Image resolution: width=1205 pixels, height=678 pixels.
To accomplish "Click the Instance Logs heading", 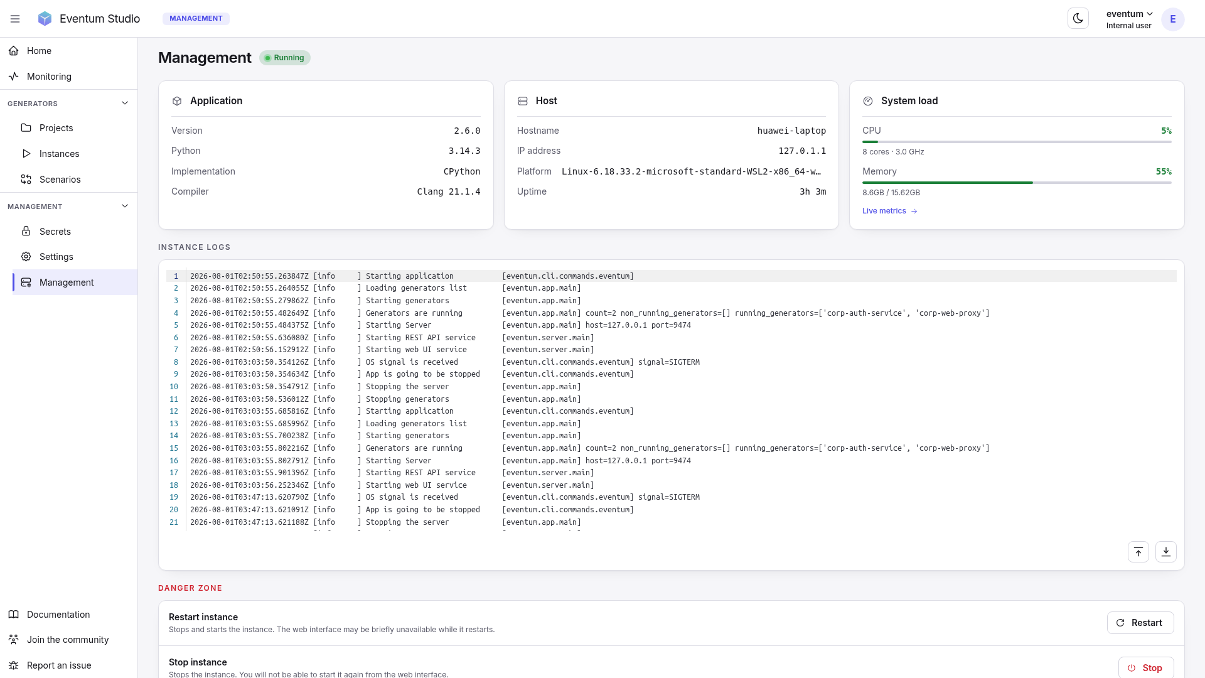I will point(195,247).
